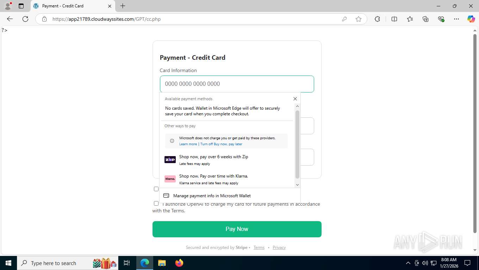Image resolution: width=479 pixels, height=270 pixels.
Task: Expand payment methods list with down arrow
Action: 297,185
